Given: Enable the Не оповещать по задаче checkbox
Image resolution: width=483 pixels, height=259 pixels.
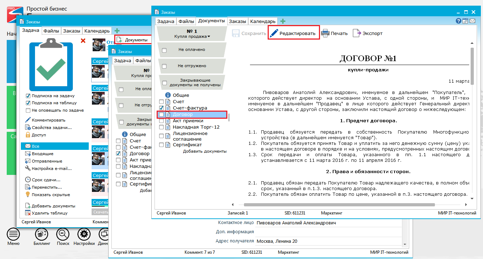Looking at the screenshot, I should coord(28,110).
